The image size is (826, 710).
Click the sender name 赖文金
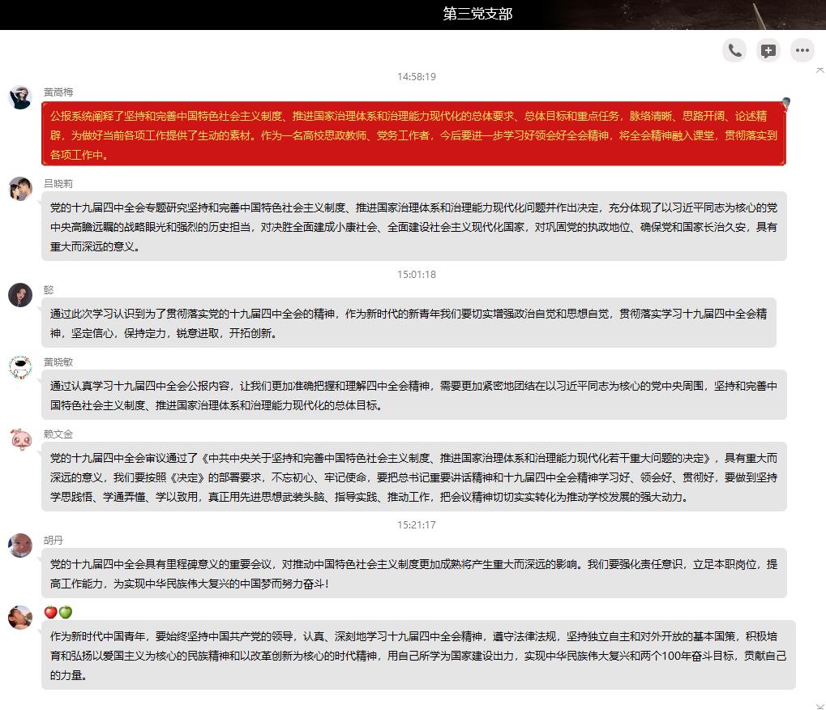[x=58, y=434]
